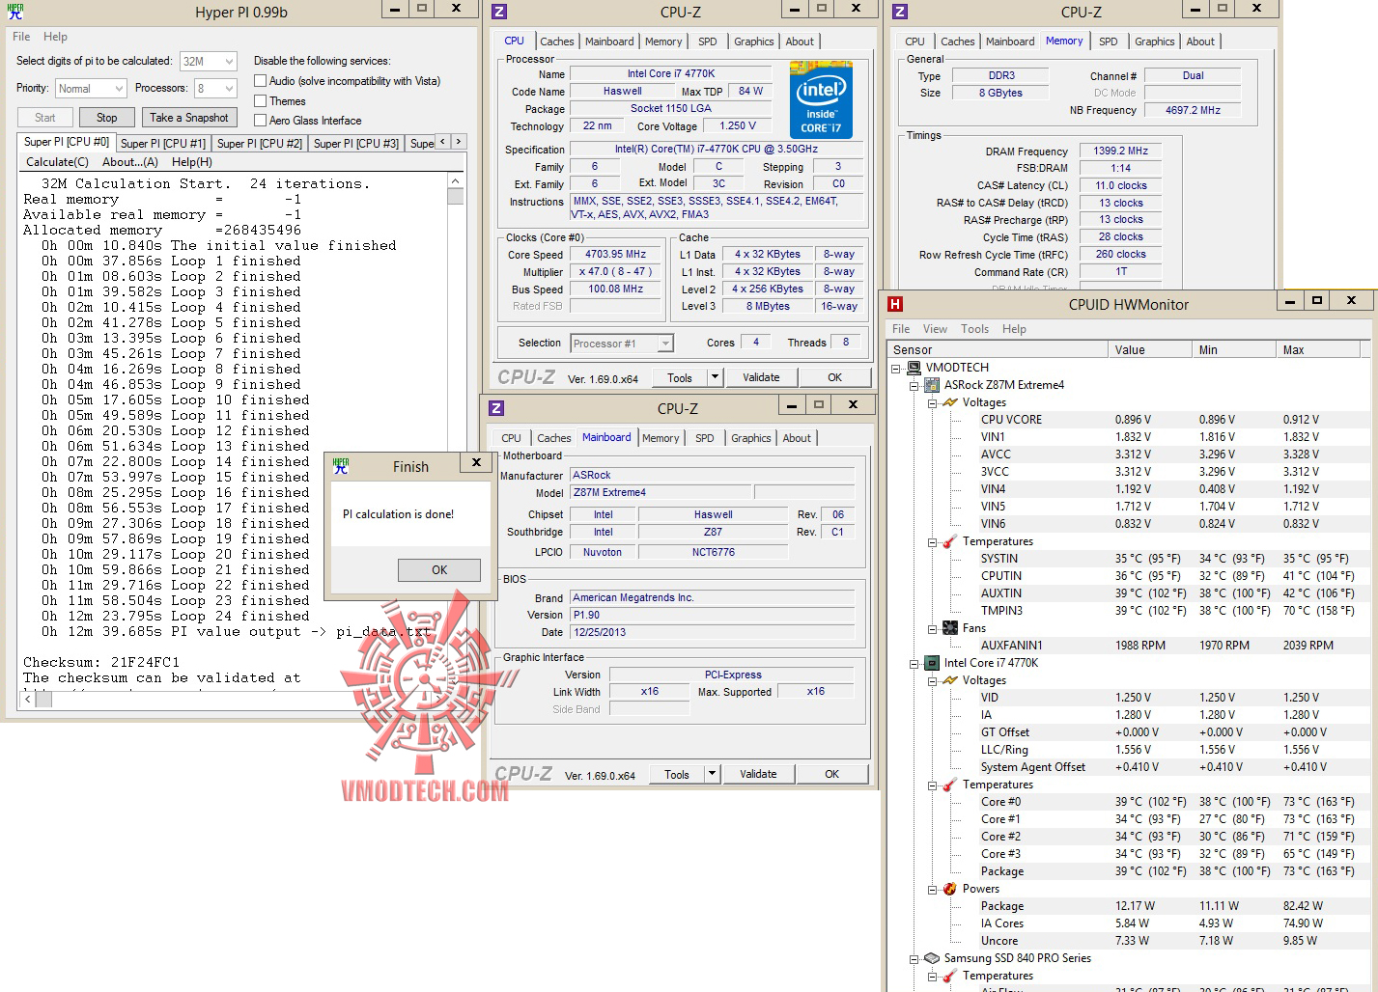The image size is (1378, 992).
Task: Click the Sensor column header in HWMonitor
Action: [998, 349]
